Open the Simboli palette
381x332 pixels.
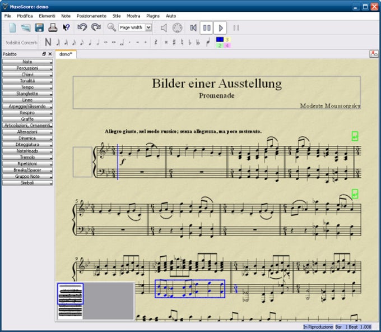coord(27,183)
